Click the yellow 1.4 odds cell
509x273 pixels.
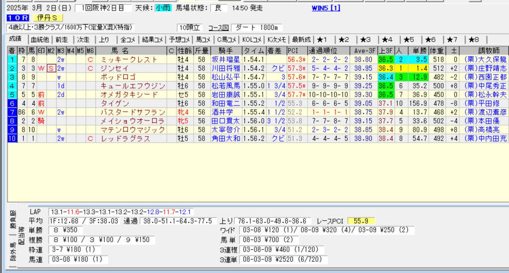click(x=420, y=69)
